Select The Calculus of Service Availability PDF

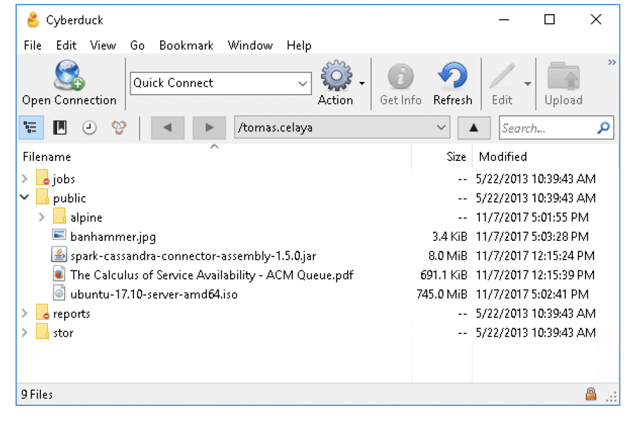coord(212,275)
